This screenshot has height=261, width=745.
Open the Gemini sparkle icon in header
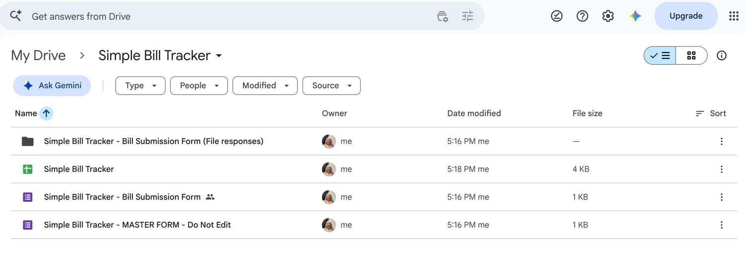(x=635, y=16)
